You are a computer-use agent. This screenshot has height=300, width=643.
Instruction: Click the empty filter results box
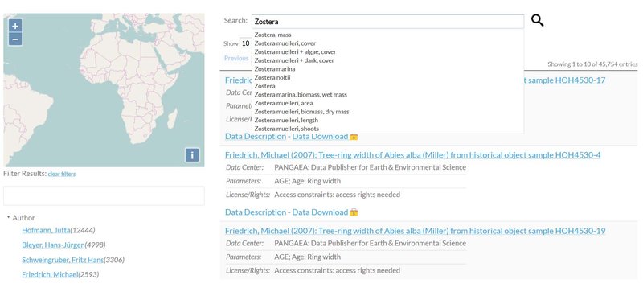pos(104,195)
